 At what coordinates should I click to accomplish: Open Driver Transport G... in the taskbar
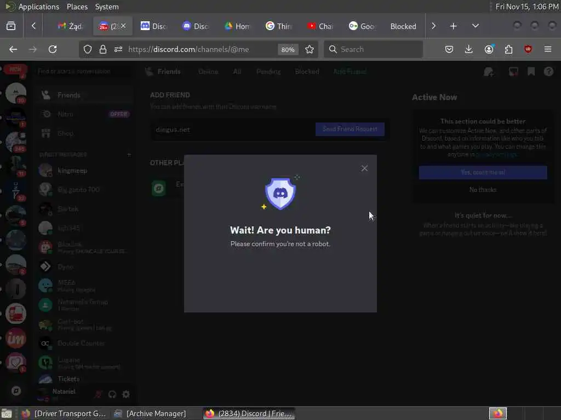65,413
